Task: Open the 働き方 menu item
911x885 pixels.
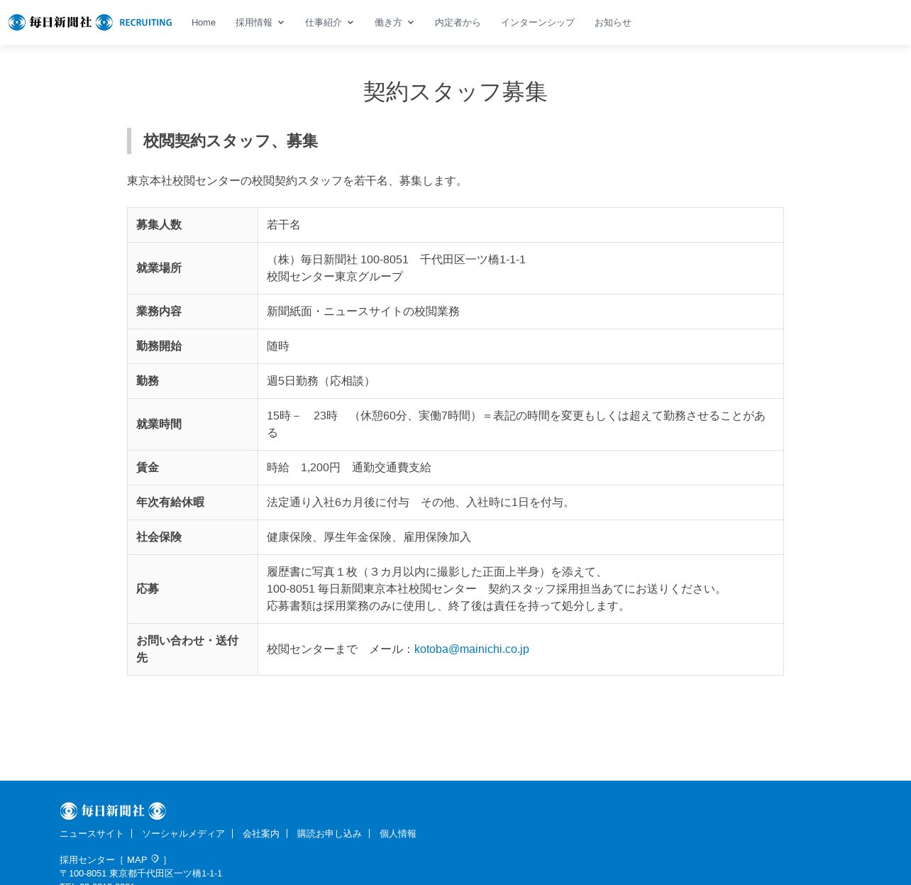Action: pos(388,23)
